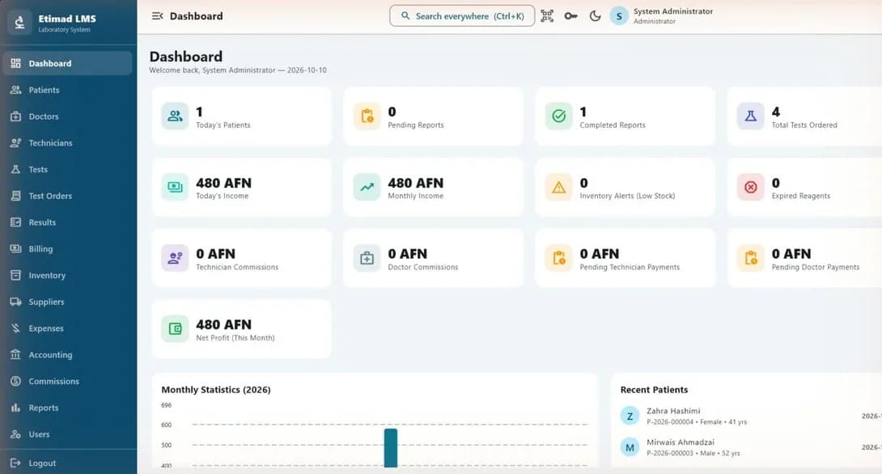Click the Commissions dollar icon

click(15, 381)
